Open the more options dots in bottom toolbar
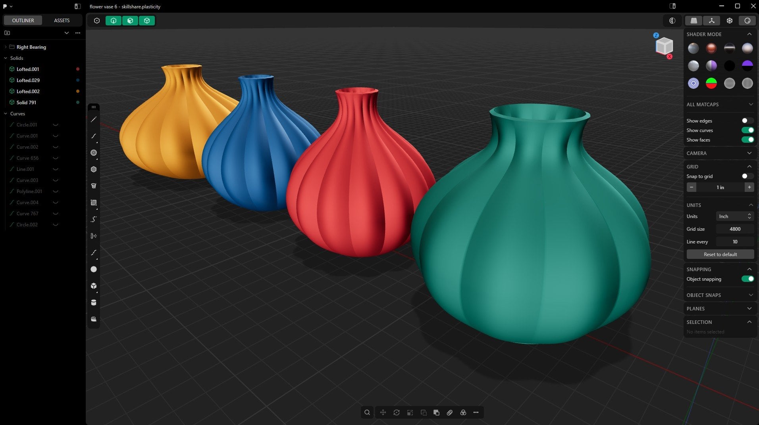 (476, 412)
